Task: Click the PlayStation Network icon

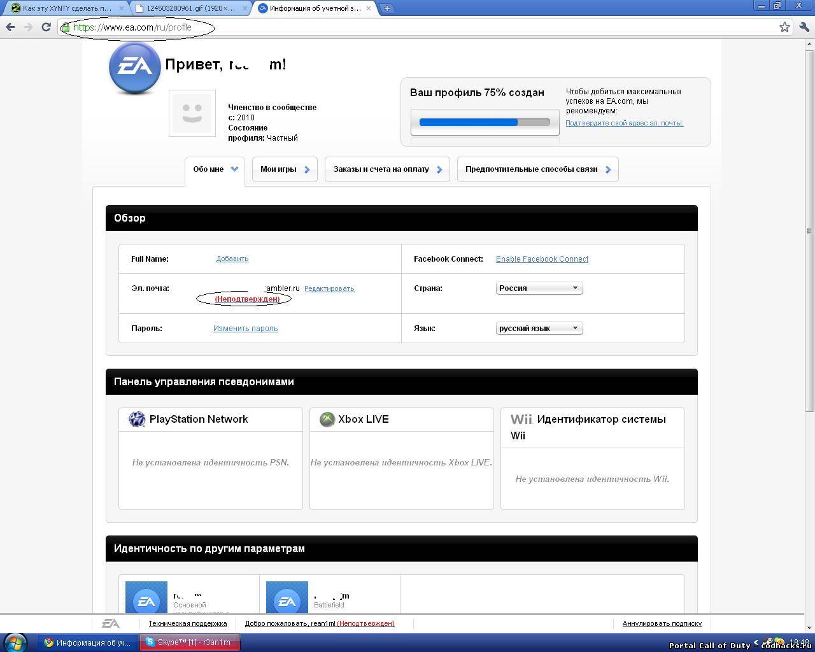Action: (x=137, y=419)
